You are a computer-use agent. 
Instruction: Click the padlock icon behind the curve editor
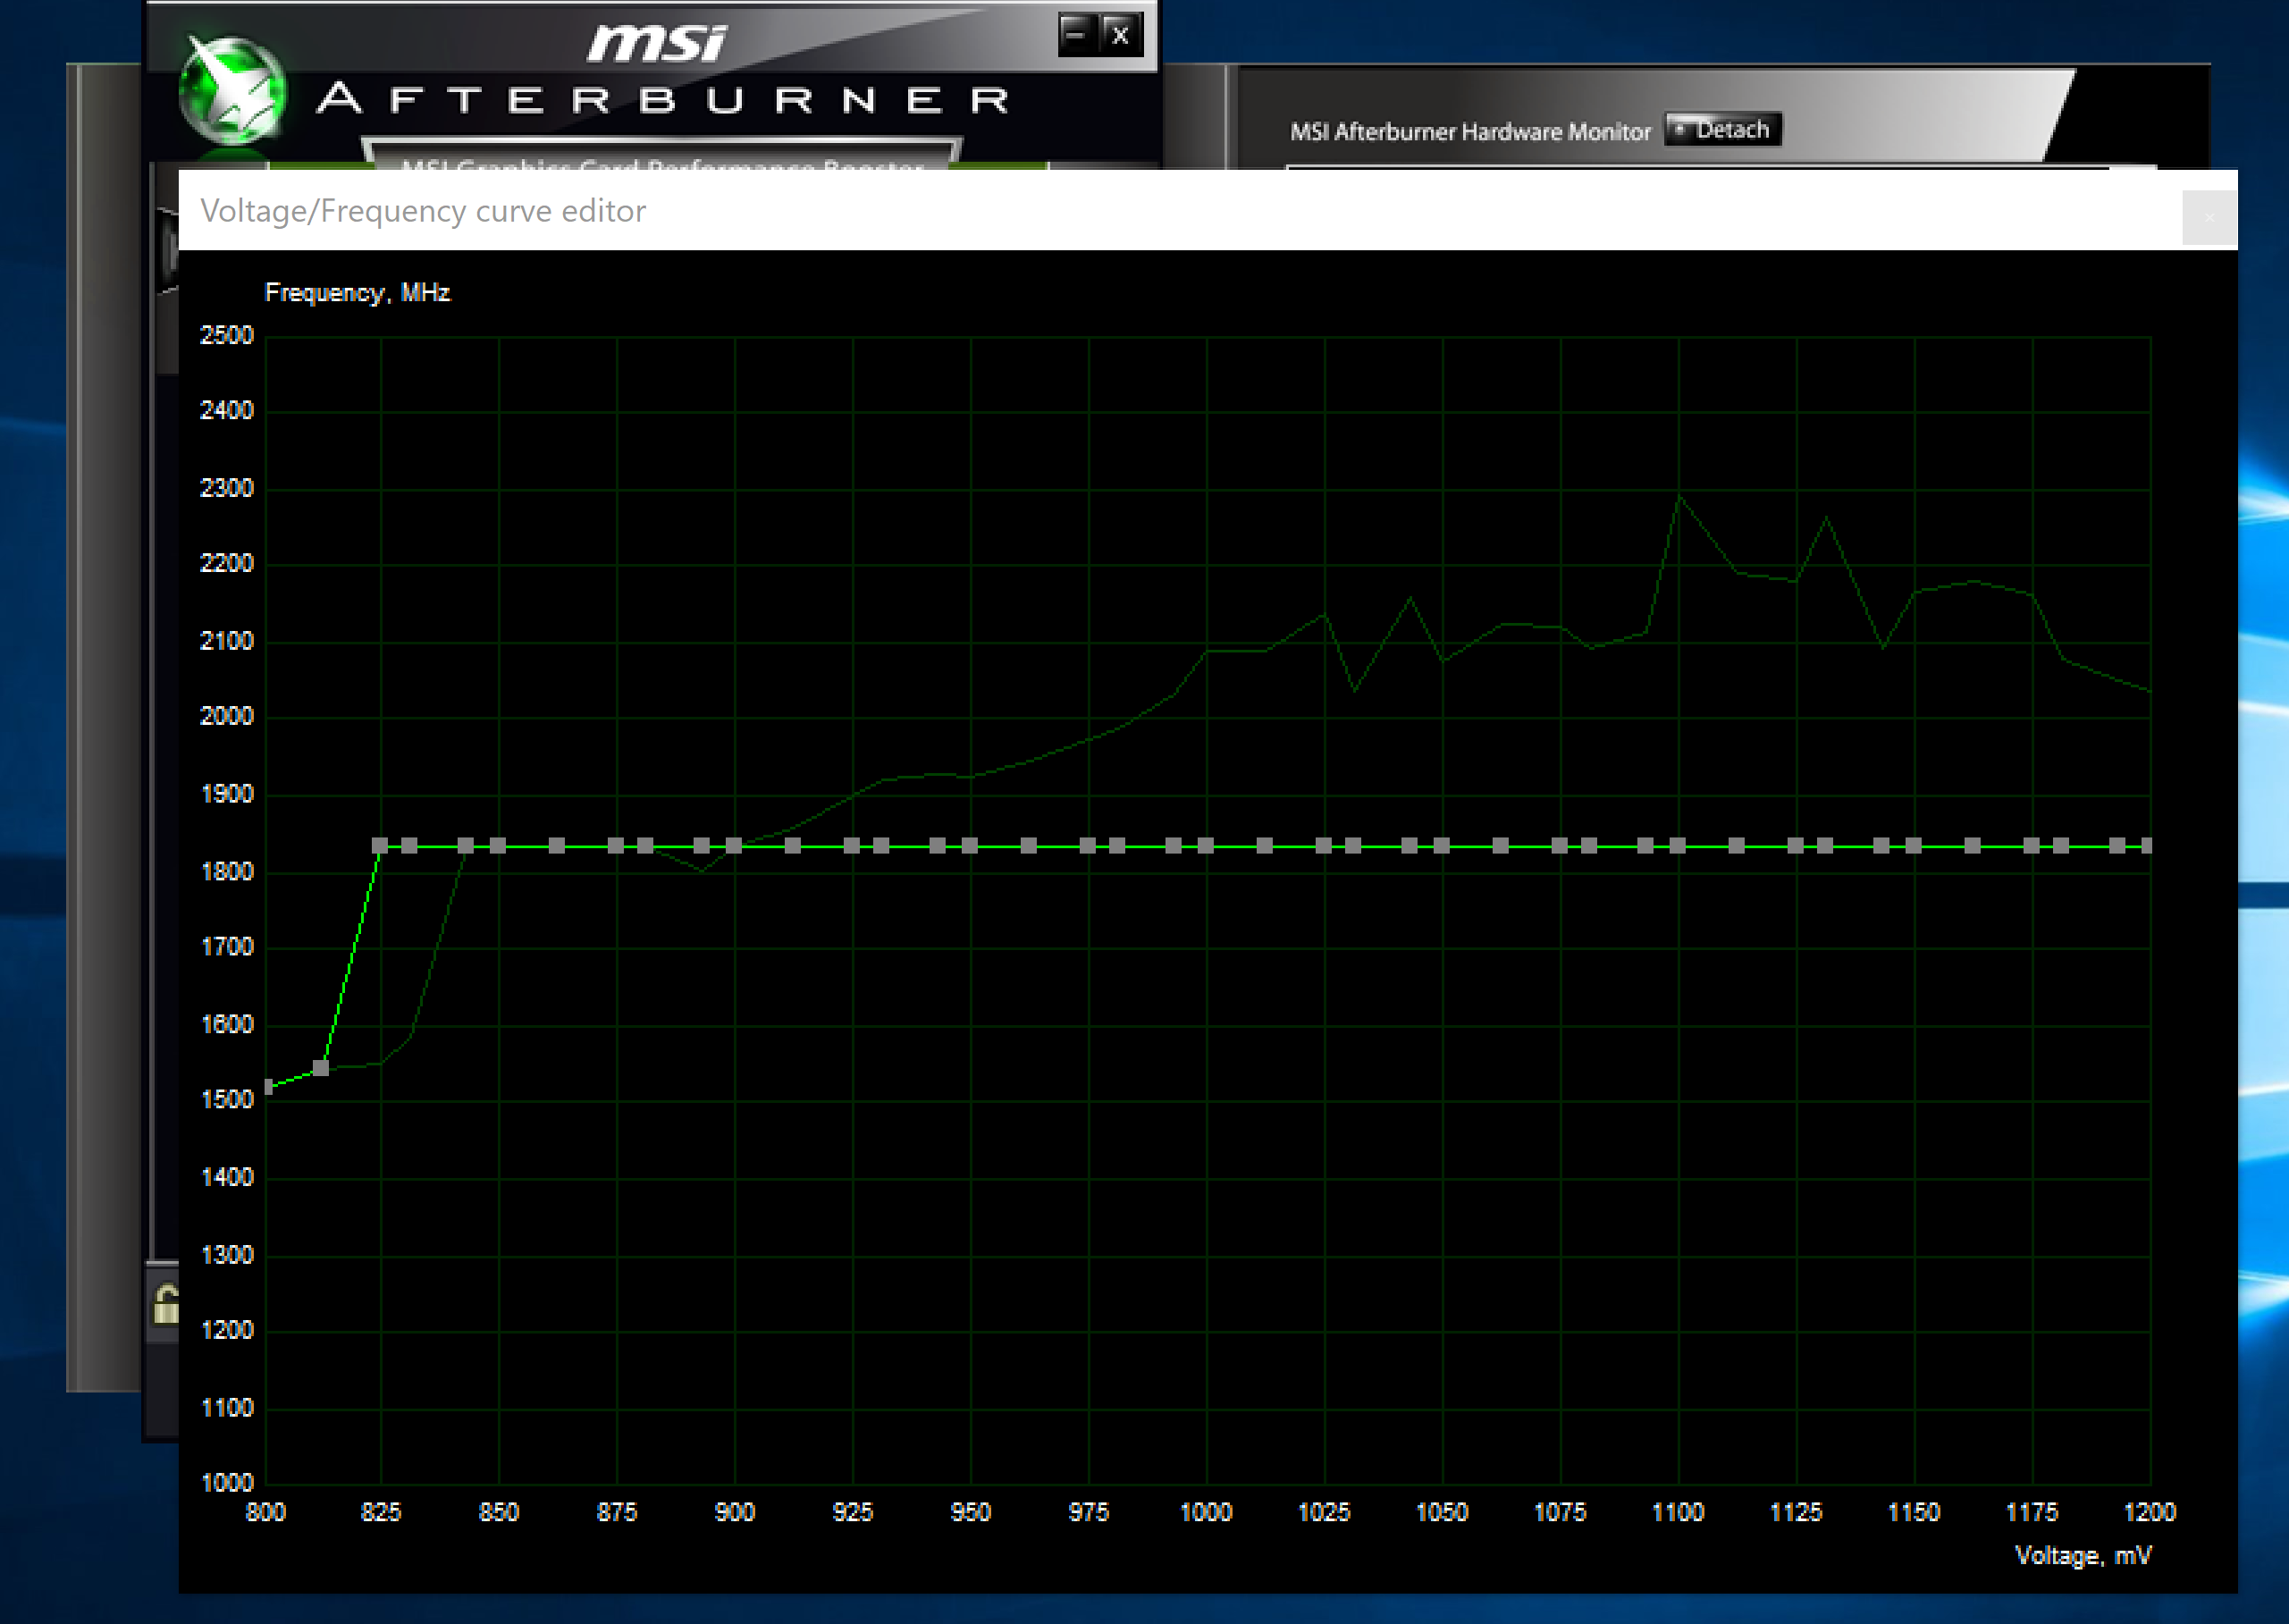166,1305
